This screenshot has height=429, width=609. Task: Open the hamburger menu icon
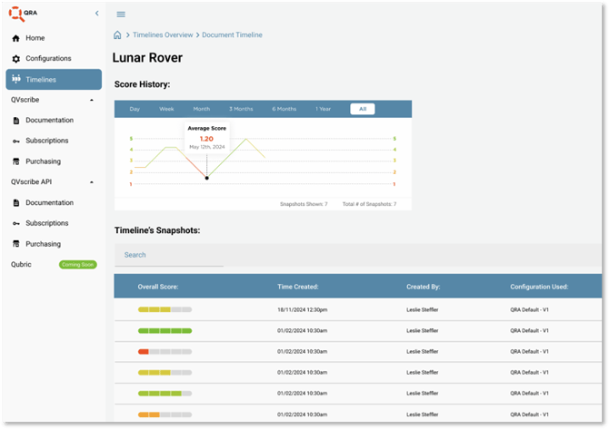121,15
